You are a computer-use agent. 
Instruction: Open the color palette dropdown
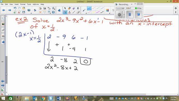coord(107,10)
